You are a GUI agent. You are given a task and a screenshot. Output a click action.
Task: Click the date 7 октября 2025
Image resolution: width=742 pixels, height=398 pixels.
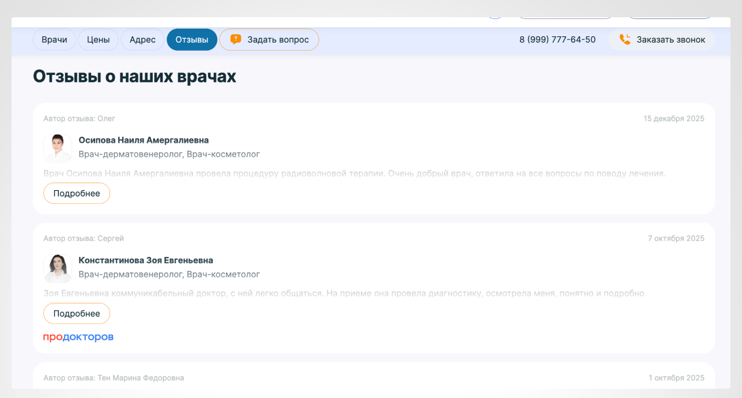tap(676, 238)
